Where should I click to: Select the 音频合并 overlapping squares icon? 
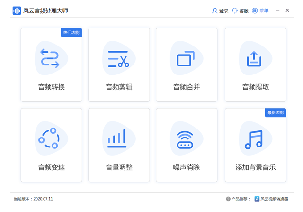point(186,58)
